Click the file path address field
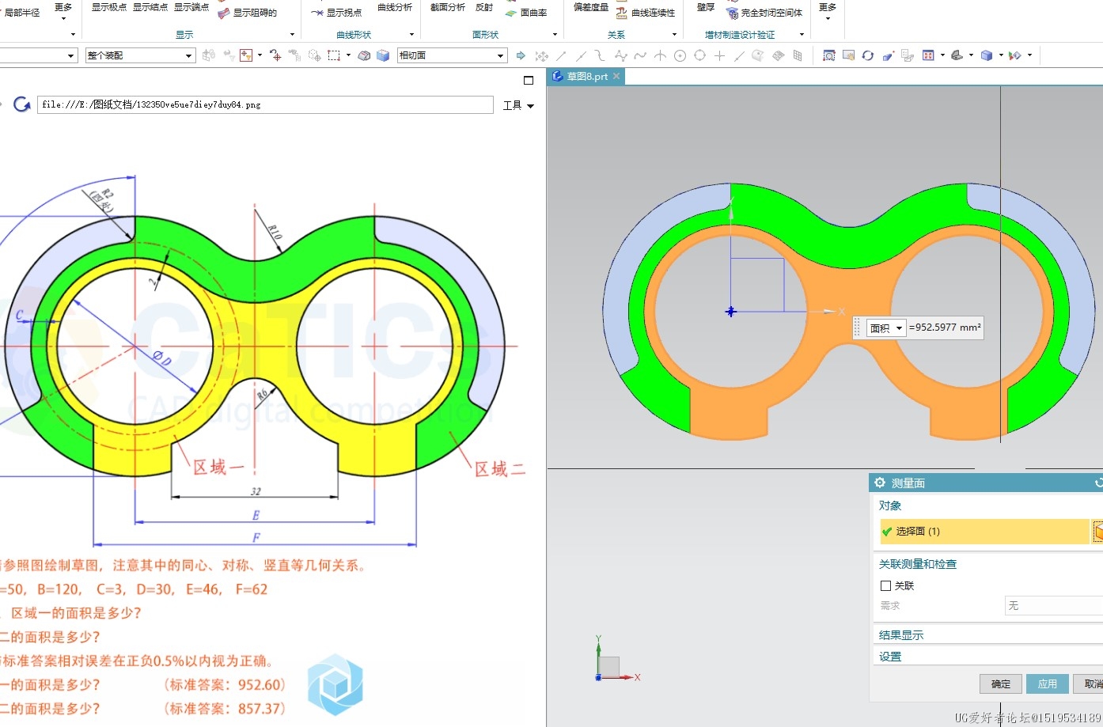The height and width of the screenshot is (727, 1103). tap(265, 104)
